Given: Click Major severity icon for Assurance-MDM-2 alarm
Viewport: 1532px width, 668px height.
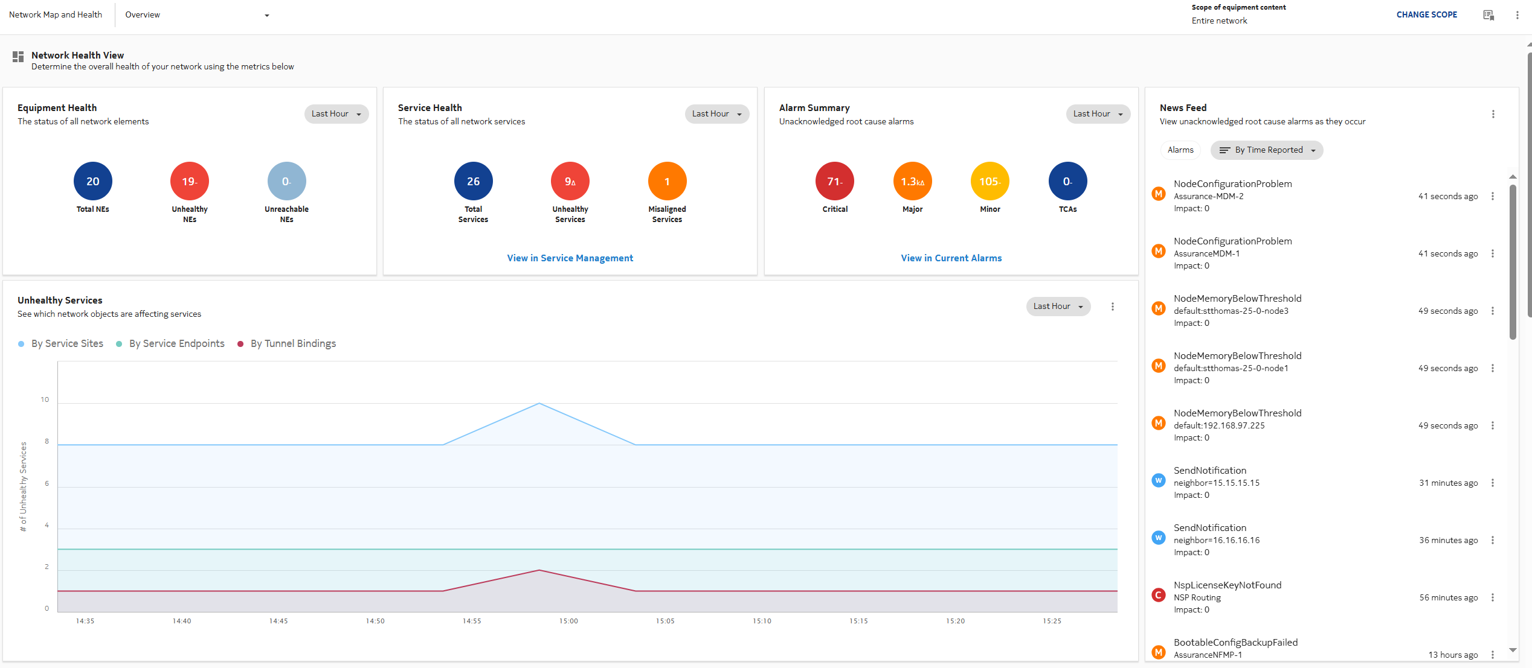Looking at the screenshot, I should [1158, 194].
